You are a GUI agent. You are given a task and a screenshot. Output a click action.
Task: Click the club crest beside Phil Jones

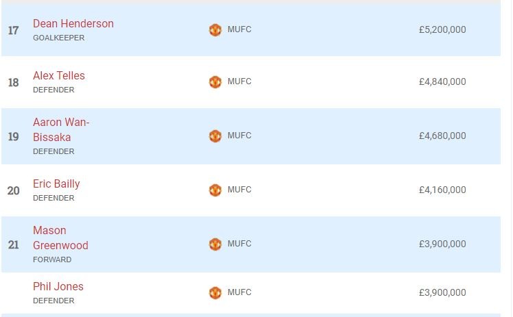click(215, 293)
